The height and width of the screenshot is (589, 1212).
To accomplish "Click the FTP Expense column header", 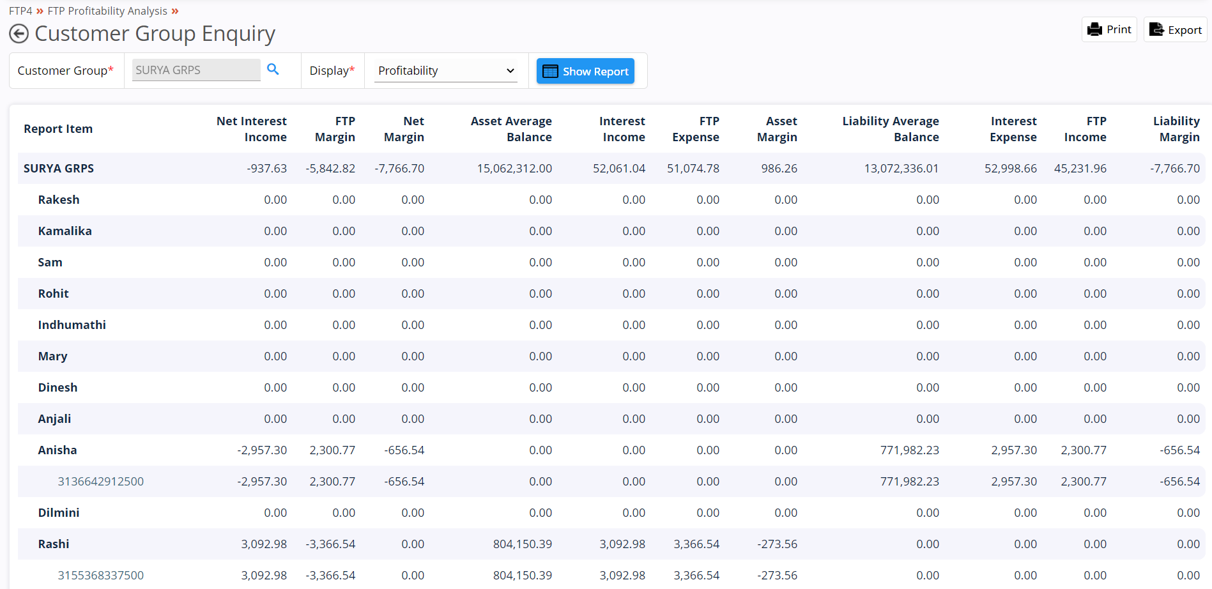I will coord(696,129).
